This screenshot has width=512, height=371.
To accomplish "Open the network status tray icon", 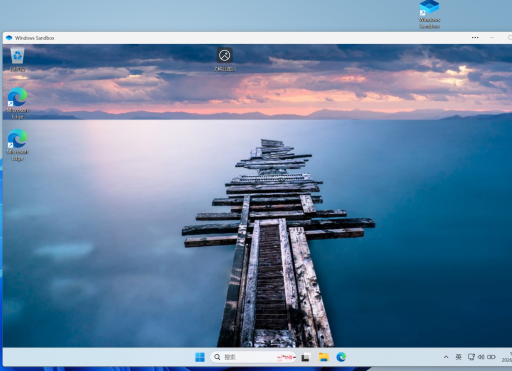I will tap(471, 357).
